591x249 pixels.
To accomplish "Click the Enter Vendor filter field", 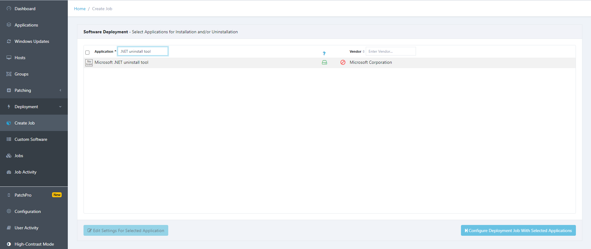I will (x=390, y=51).
